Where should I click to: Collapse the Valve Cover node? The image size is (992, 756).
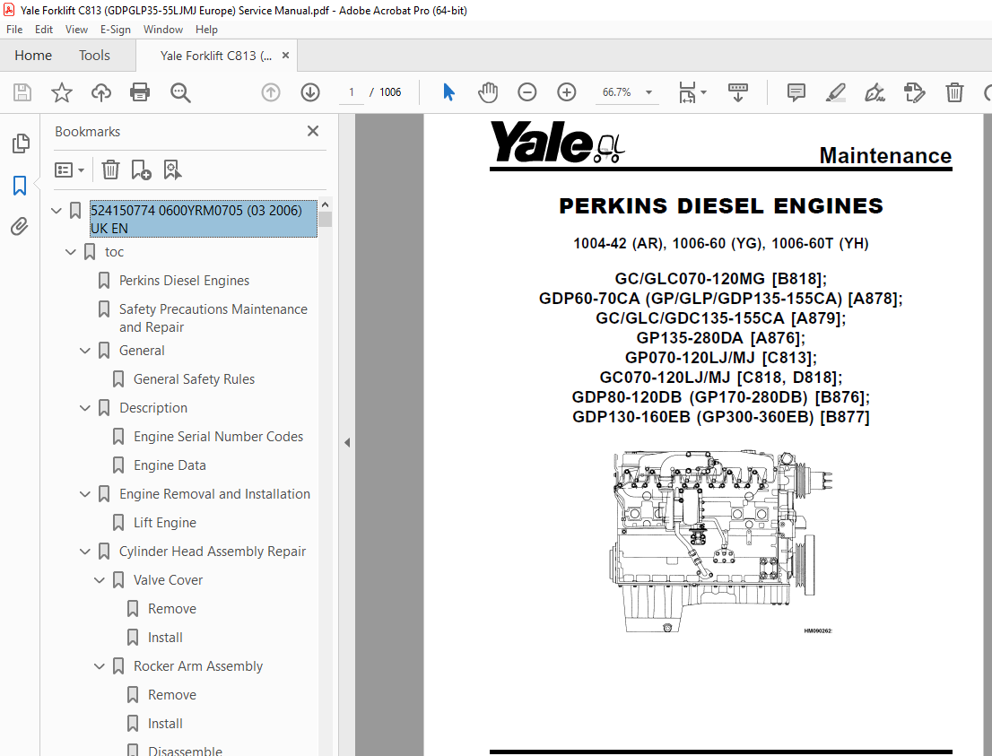[x=100, y=580]
